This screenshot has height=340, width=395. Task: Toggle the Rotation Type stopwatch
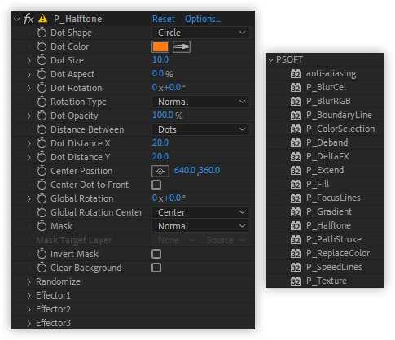(x=42, y=102)
